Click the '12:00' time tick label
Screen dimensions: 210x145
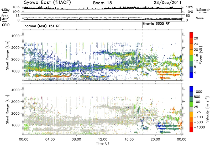click(x=103, y=140)
